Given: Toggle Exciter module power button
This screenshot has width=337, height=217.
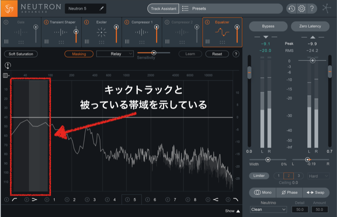Looking at the screenshot, I should pos(86,22).
